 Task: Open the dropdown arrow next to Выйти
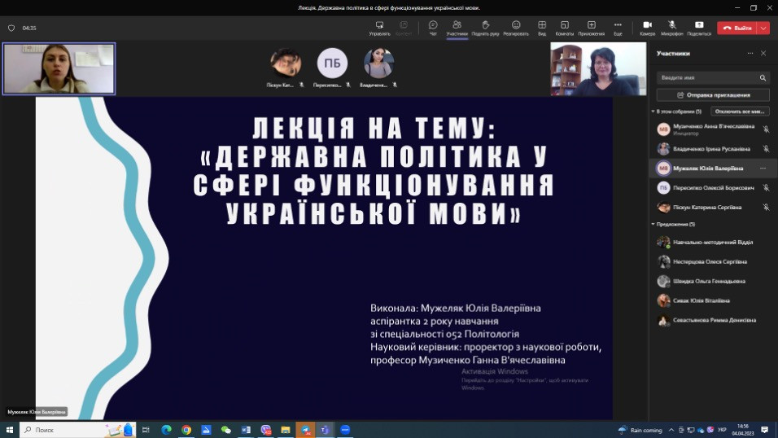(763, 28)
